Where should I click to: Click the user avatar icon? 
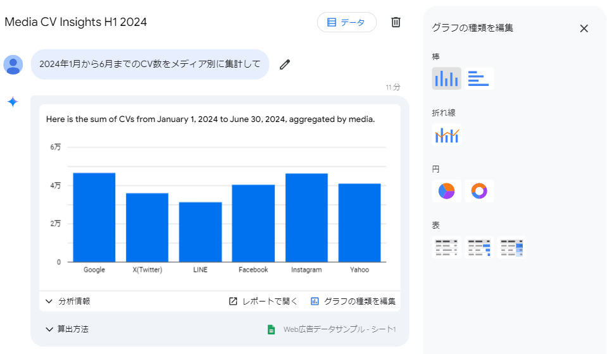(x=13, y=64)
